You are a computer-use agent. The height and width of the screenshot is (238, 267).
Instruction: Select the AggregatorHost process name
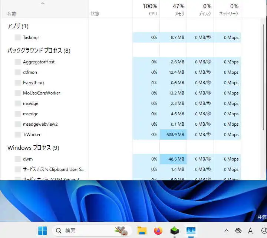pos(39,62)
